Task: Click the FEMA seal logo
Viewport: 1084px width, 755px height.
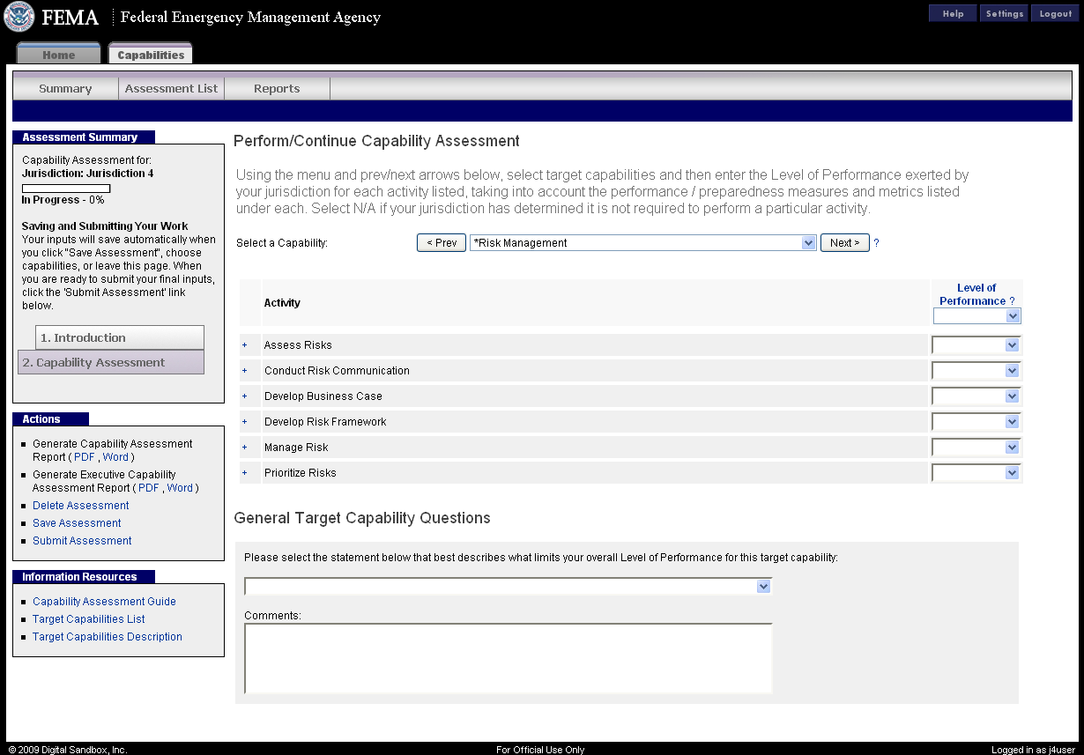Action: click(x=19, y=17)
